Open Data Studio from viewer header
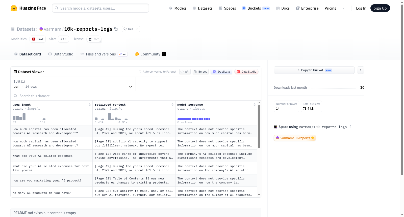Viewport: 404px width, 217px height. [x=246, y=72]
